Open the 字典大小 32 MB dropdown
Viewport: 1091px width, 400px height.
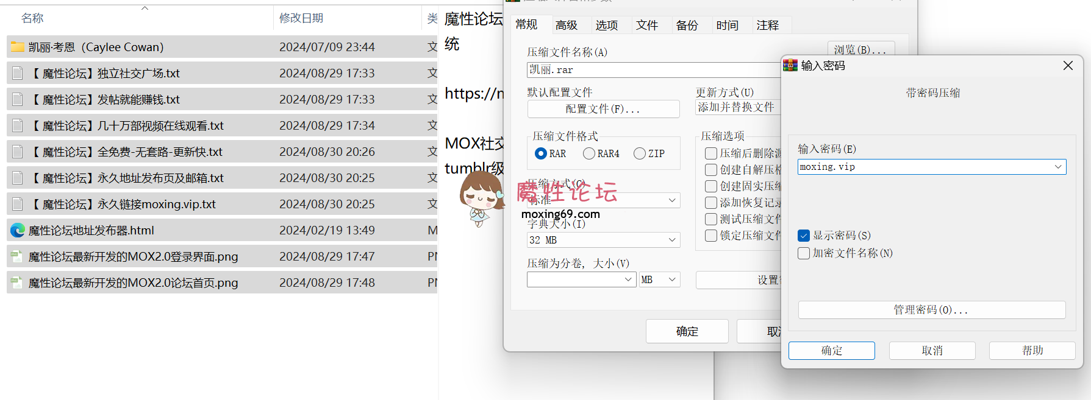(671, 240)
